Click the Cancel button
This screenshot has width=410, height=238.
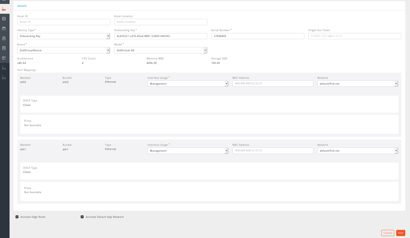click(388, 233)
